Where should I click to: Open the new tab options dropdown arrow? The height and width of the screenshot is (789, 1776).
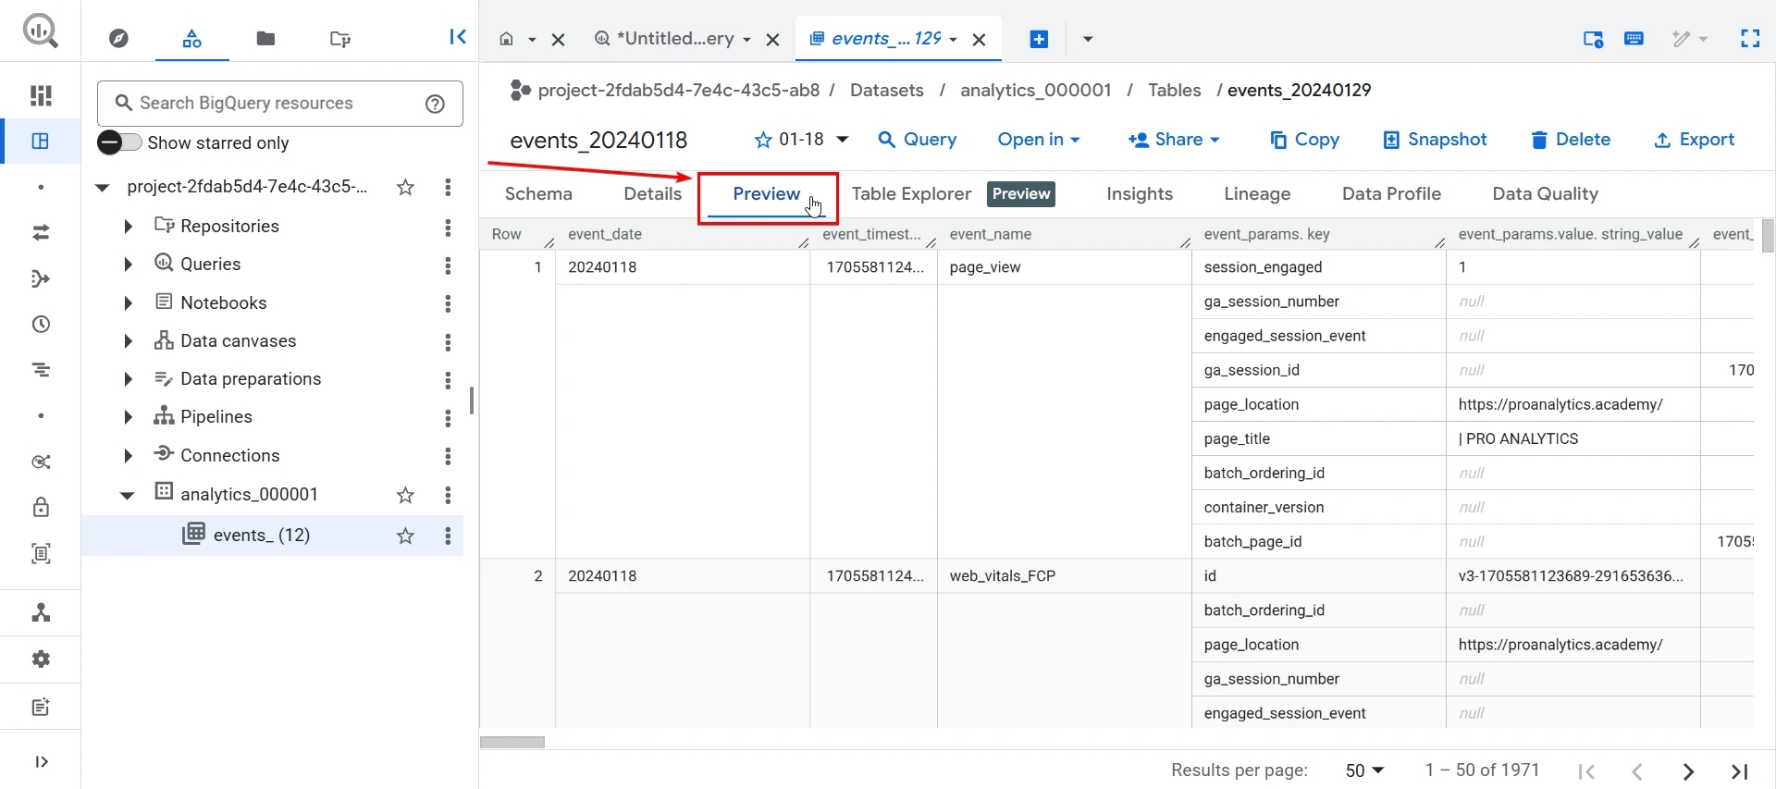[1088, 39]
